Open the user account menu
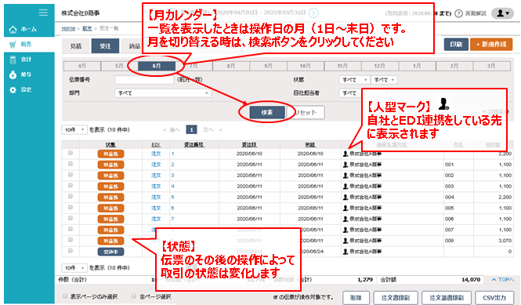Screen dimensions: 521x305 pos(502,13)
